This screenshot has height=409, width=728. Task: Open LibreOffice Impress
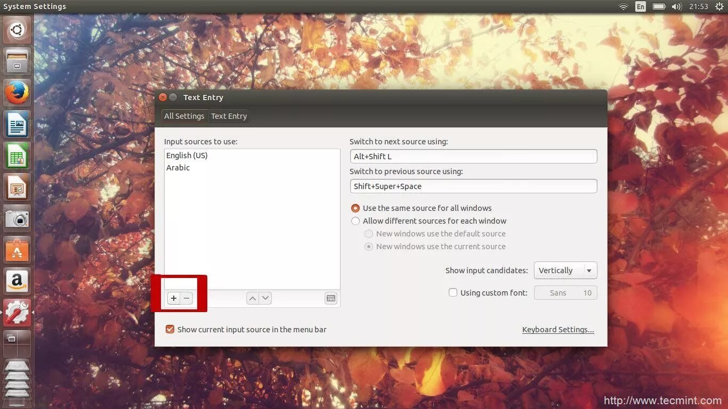click(17, 187)
